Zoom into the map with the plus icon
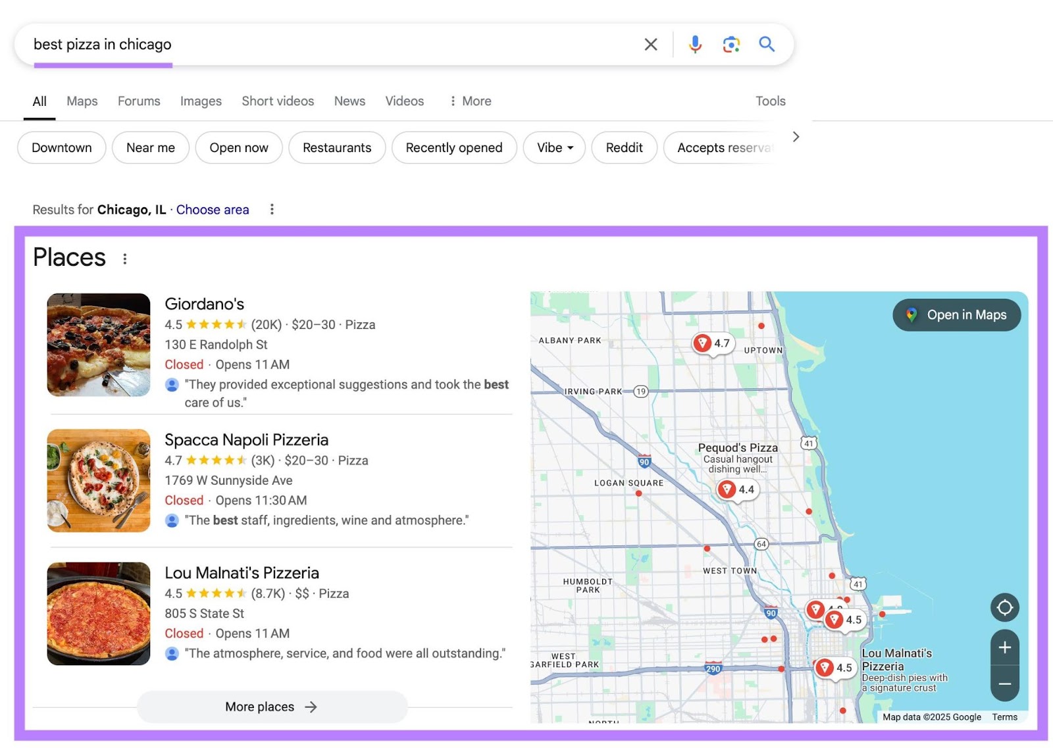 point(1005,648)
